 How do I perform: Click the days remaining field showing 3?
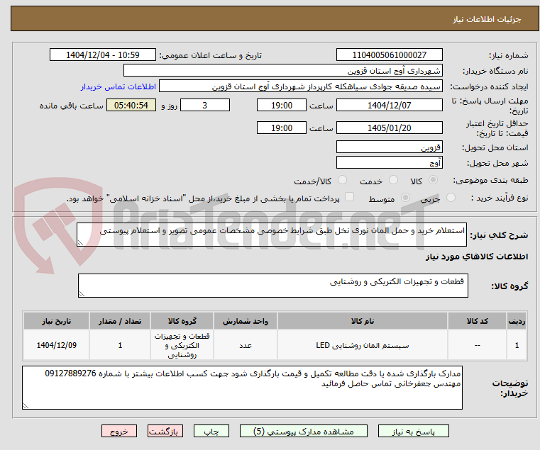point(205,106)
